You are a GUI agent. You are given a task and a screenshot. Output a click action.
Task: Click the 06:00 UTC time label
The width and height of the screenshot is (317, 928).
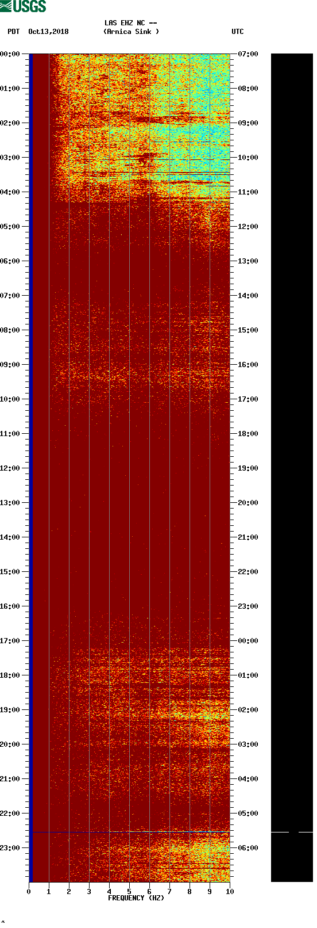248,848
